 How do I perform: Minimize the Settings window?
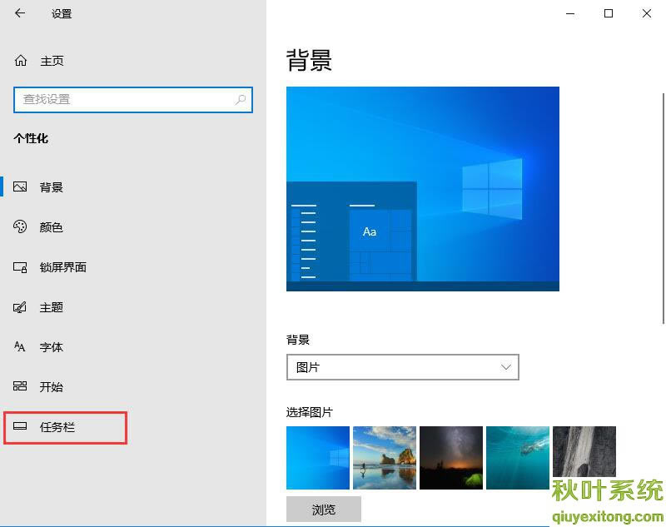[570, 13]
